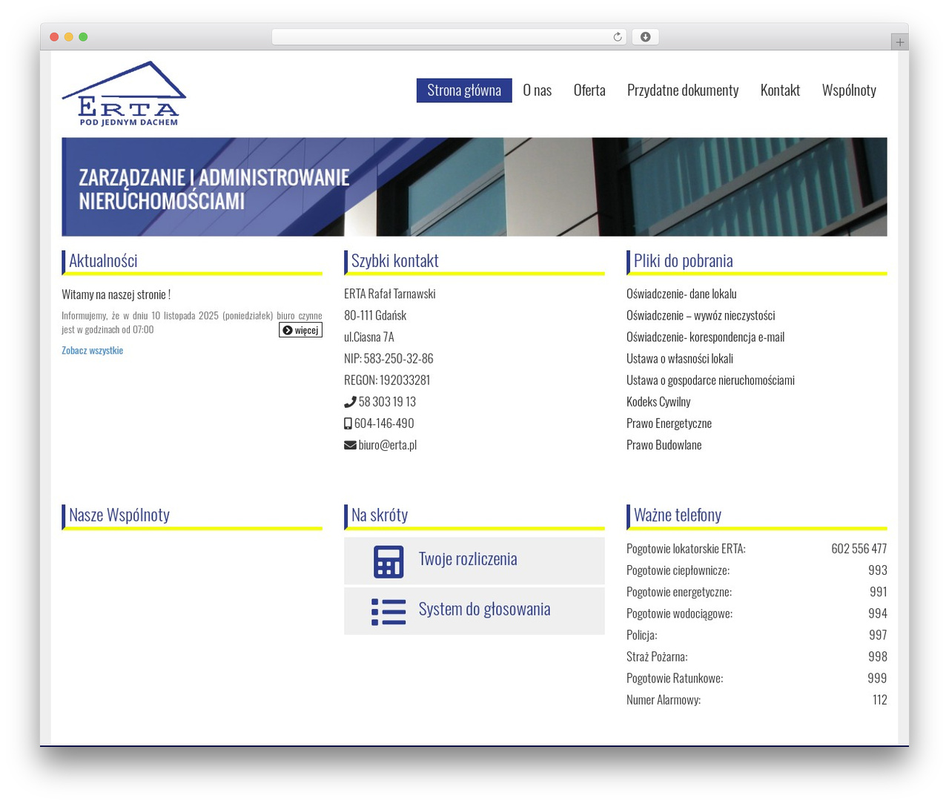Open the Twoje rozliczenia shortcut
Viewport: 949px width, 804px height.
pos(474,561)
